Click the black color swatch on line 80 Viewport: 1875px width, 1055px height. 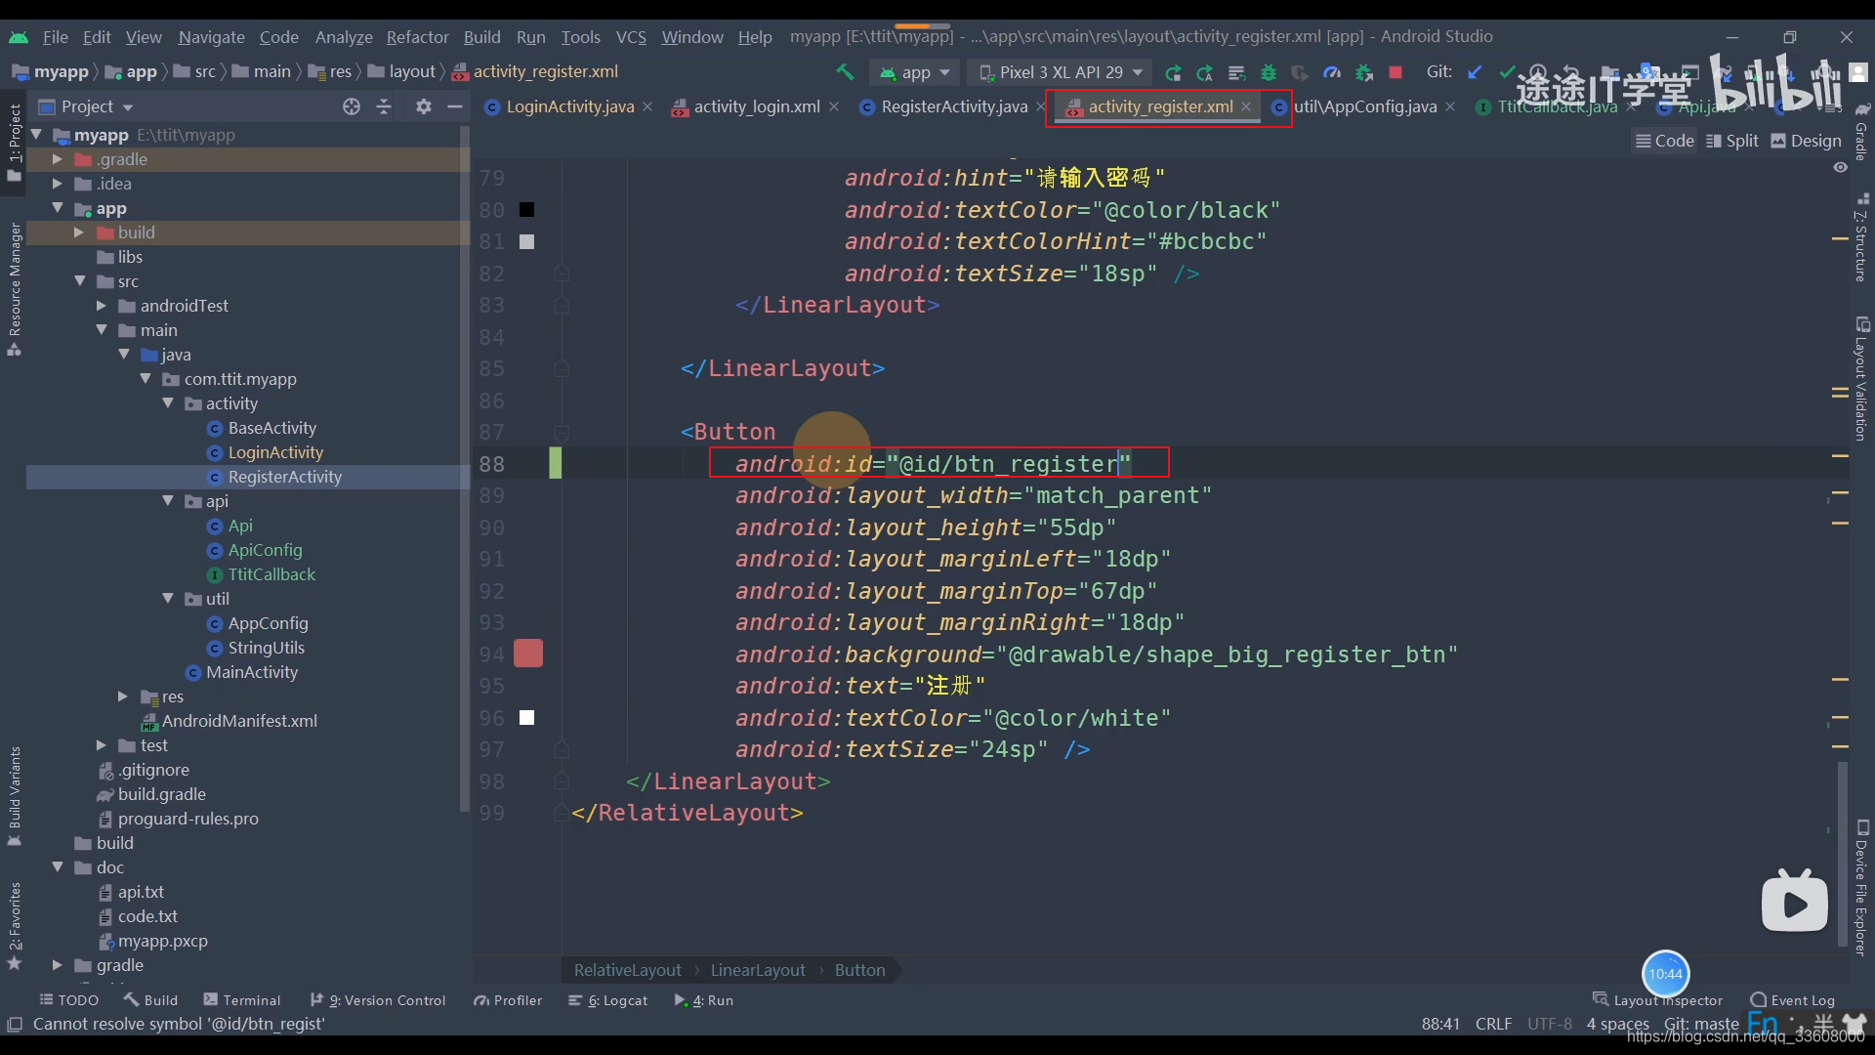[527, 210]
